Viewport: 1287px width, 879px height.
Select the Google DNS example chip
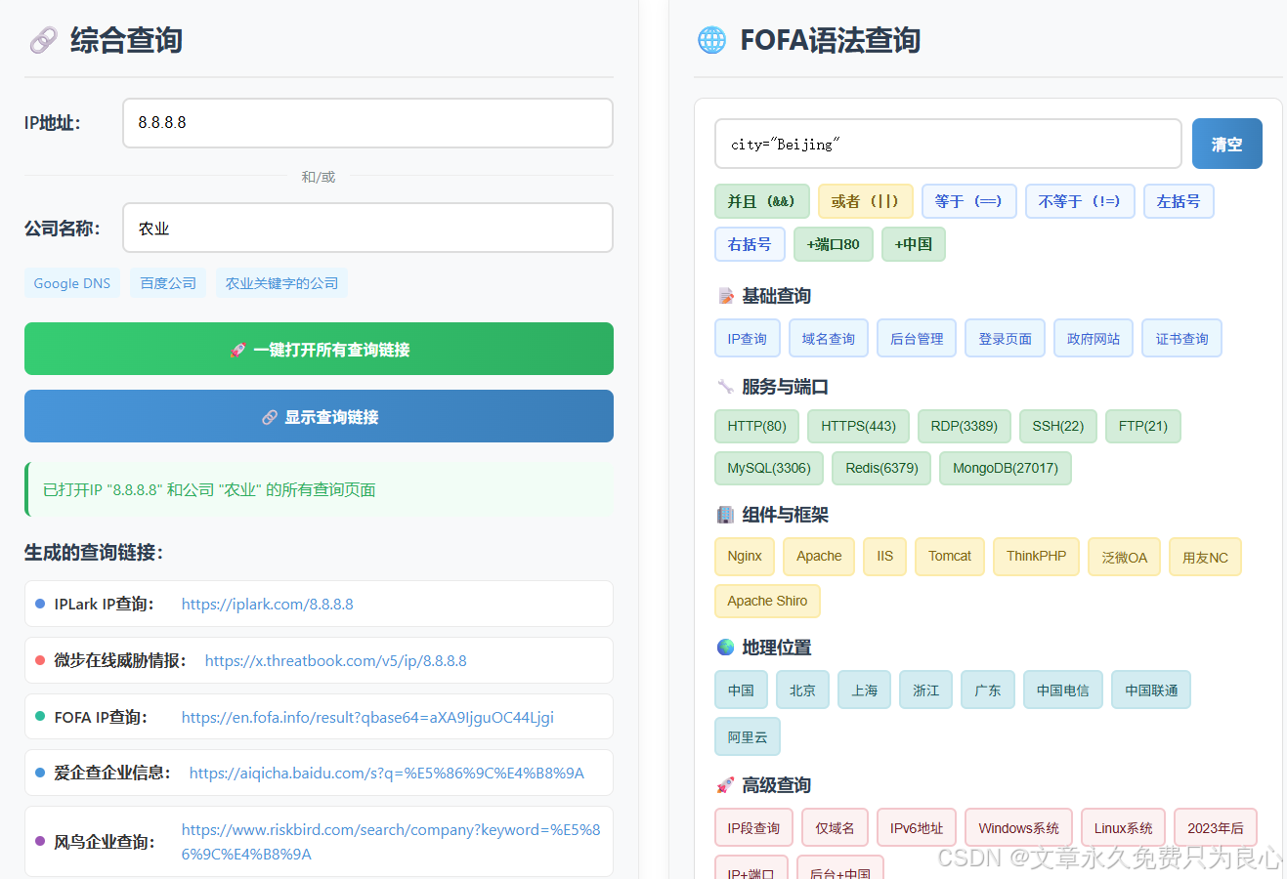pyautogui.click(x=72, y=283)
